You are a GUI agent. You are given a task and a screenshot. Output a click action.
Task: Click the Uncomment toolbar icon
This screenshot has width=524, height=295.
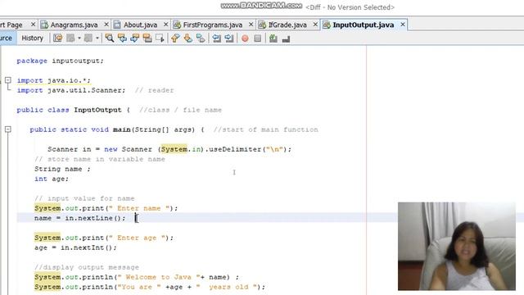tap(286, 39)
